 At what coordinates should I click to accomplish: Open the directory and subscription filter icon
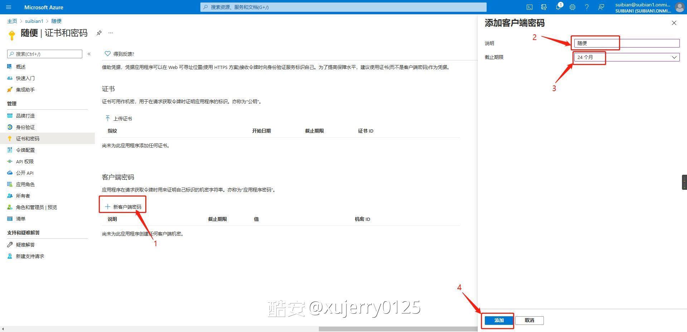coord(544,7)
